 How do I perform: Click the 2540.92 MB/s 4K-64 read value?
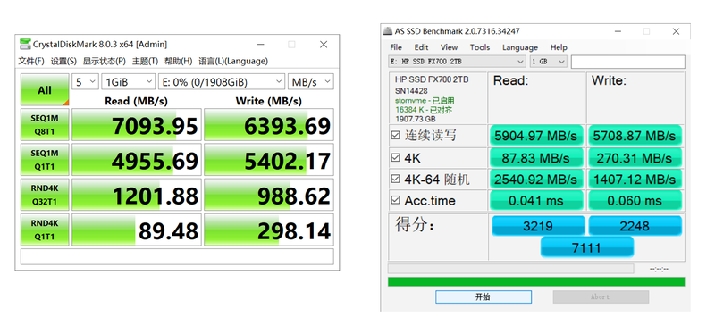click(536, 180)
